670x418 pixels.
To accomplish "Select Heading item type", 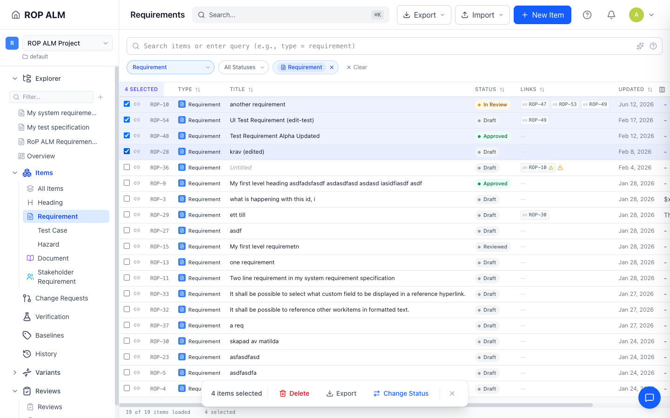I will point(66,202).
